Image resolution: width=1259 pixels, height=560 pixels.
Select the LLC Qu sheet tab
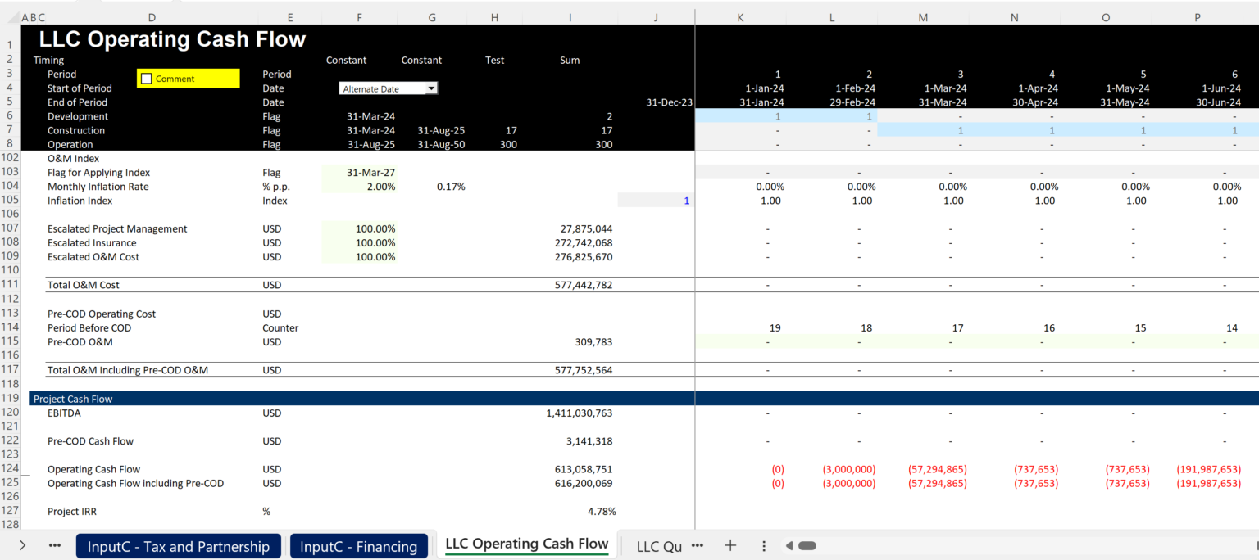[x=660, y=545]
